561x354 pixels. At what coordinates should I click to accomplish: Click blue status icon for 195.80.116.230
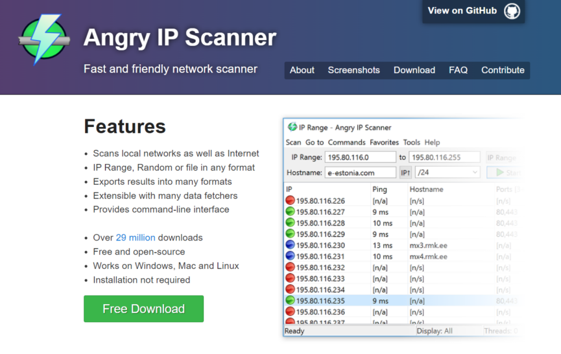[290, 245]
